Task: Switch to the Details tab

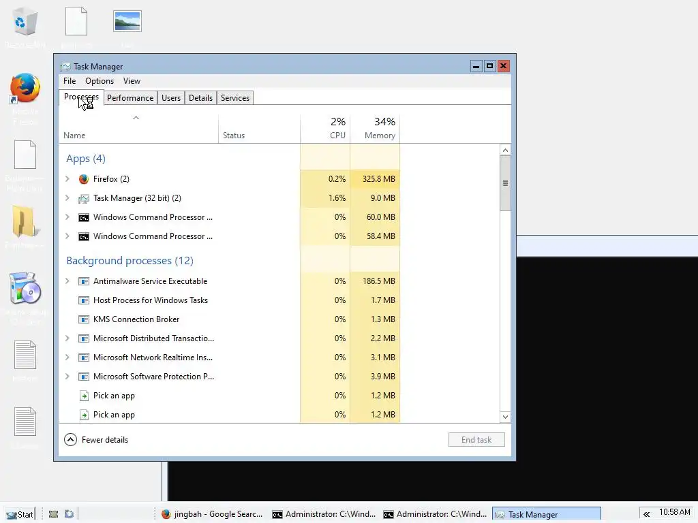Action: 200,98
